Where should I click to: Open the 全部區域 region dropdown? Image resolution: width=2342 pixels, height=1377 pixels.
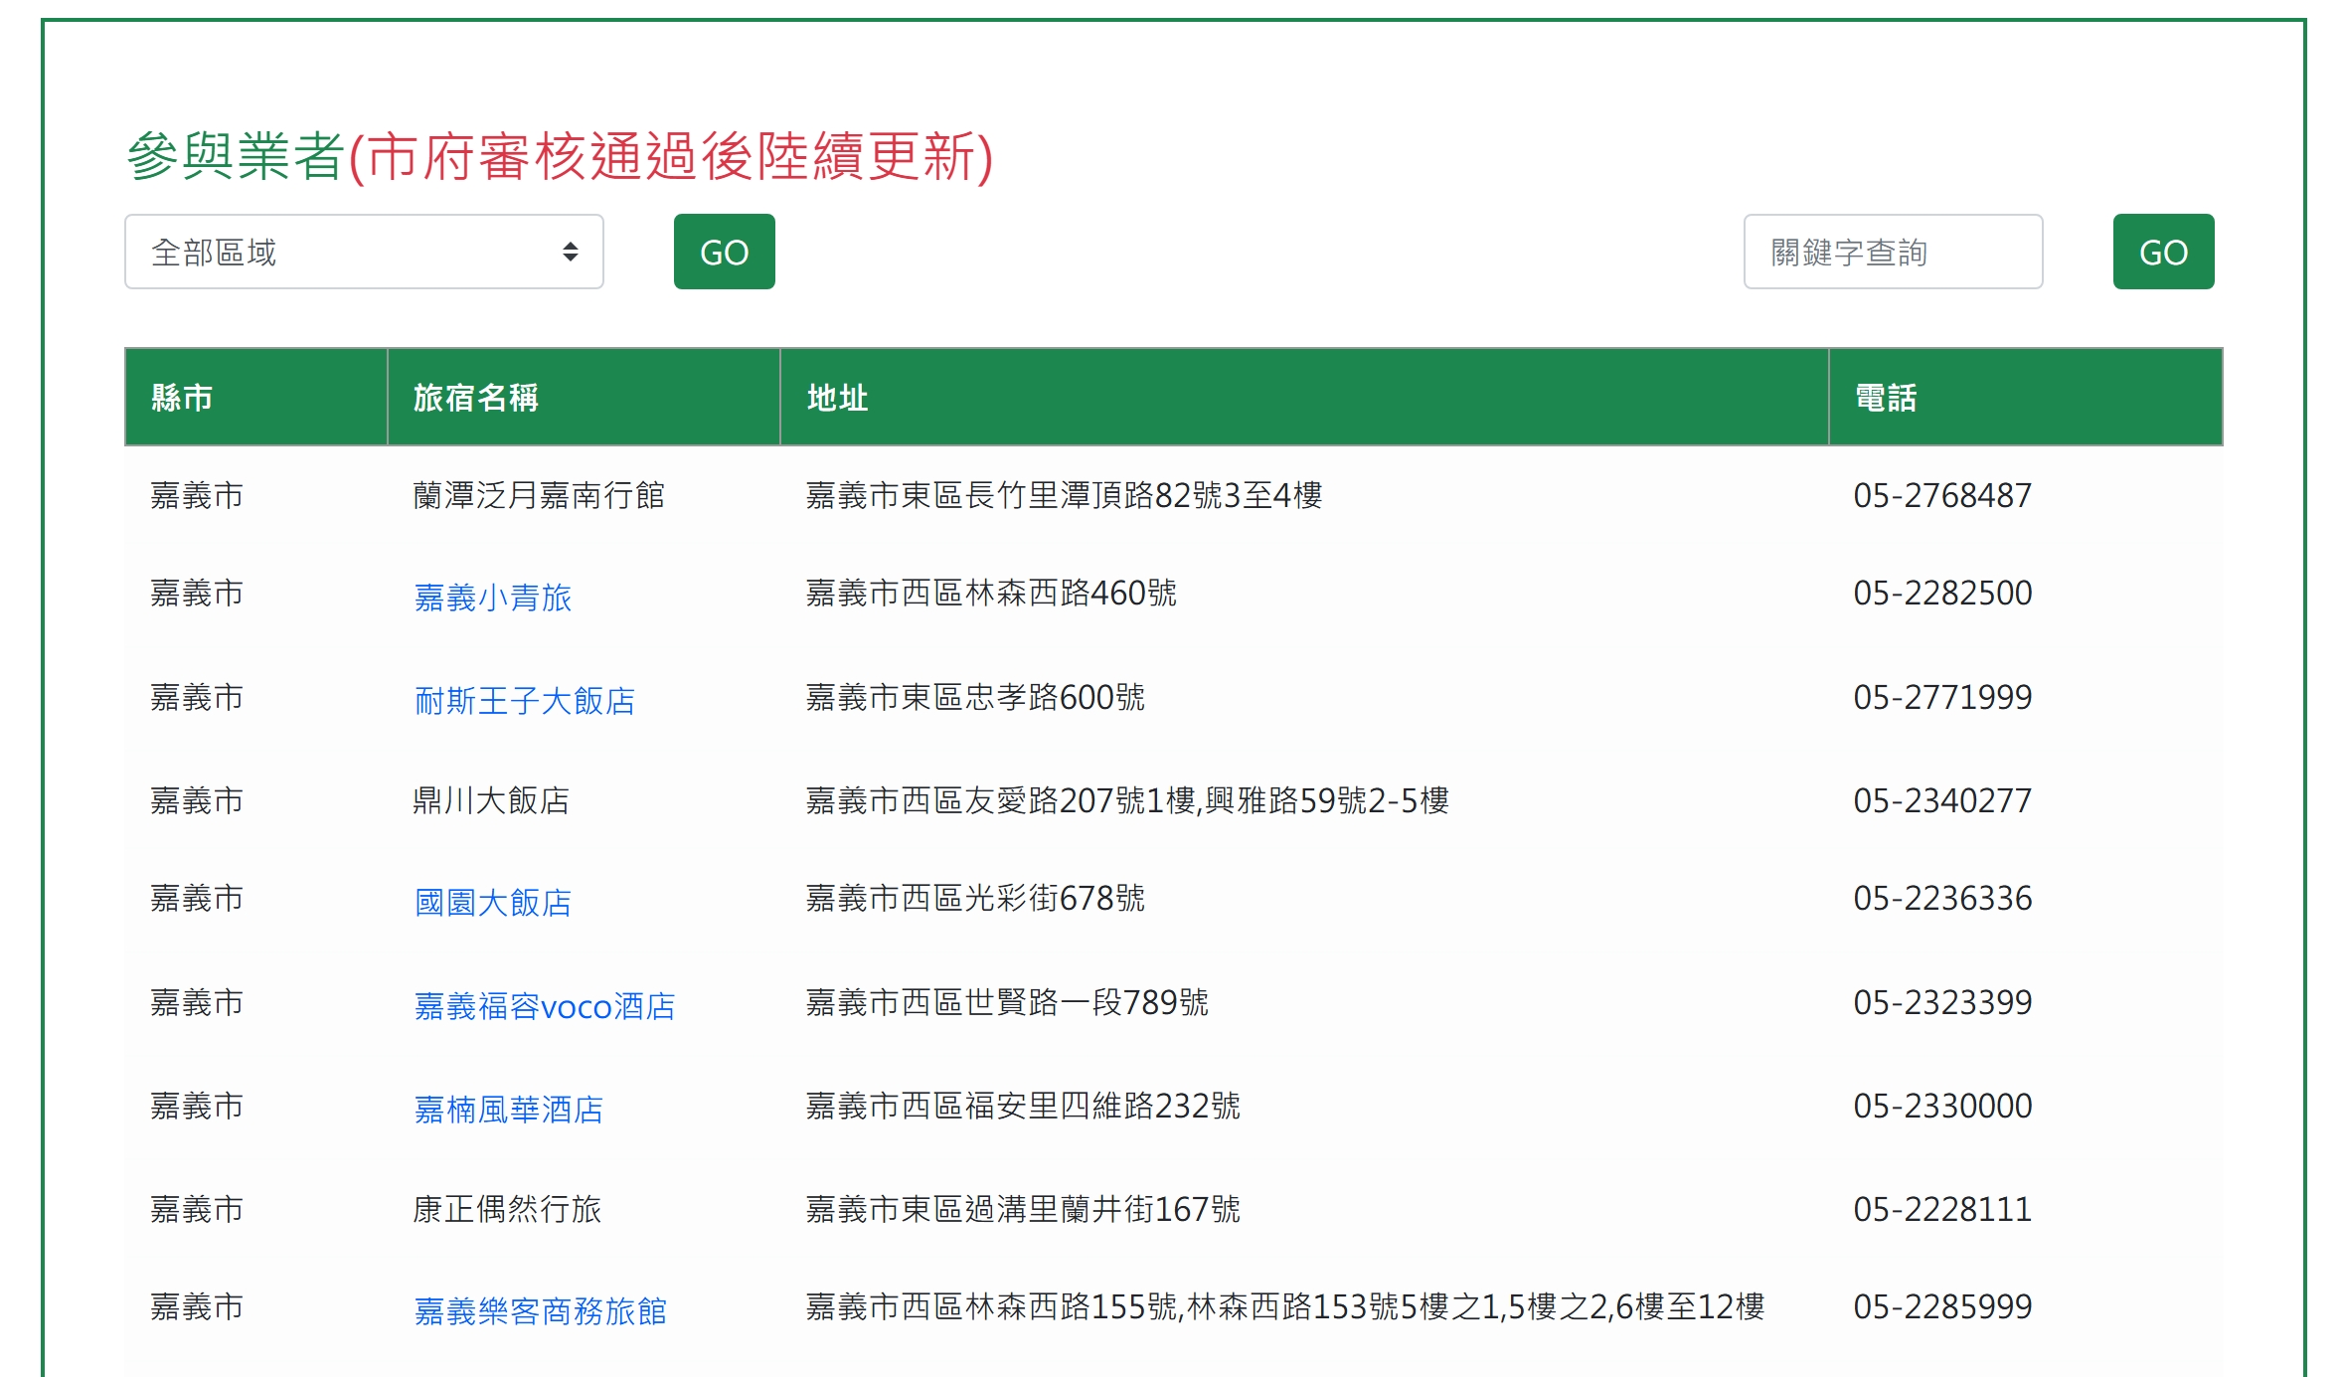(x=364, y=252)
